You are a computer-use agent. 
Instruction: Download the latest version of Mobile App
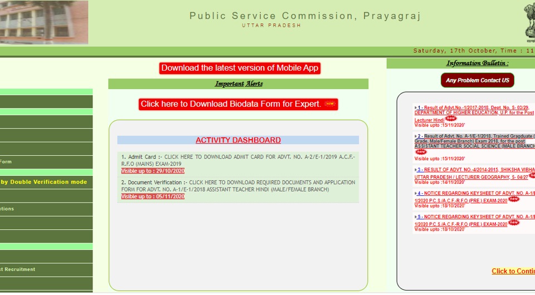pyautogui.click(x=240, y=68)
